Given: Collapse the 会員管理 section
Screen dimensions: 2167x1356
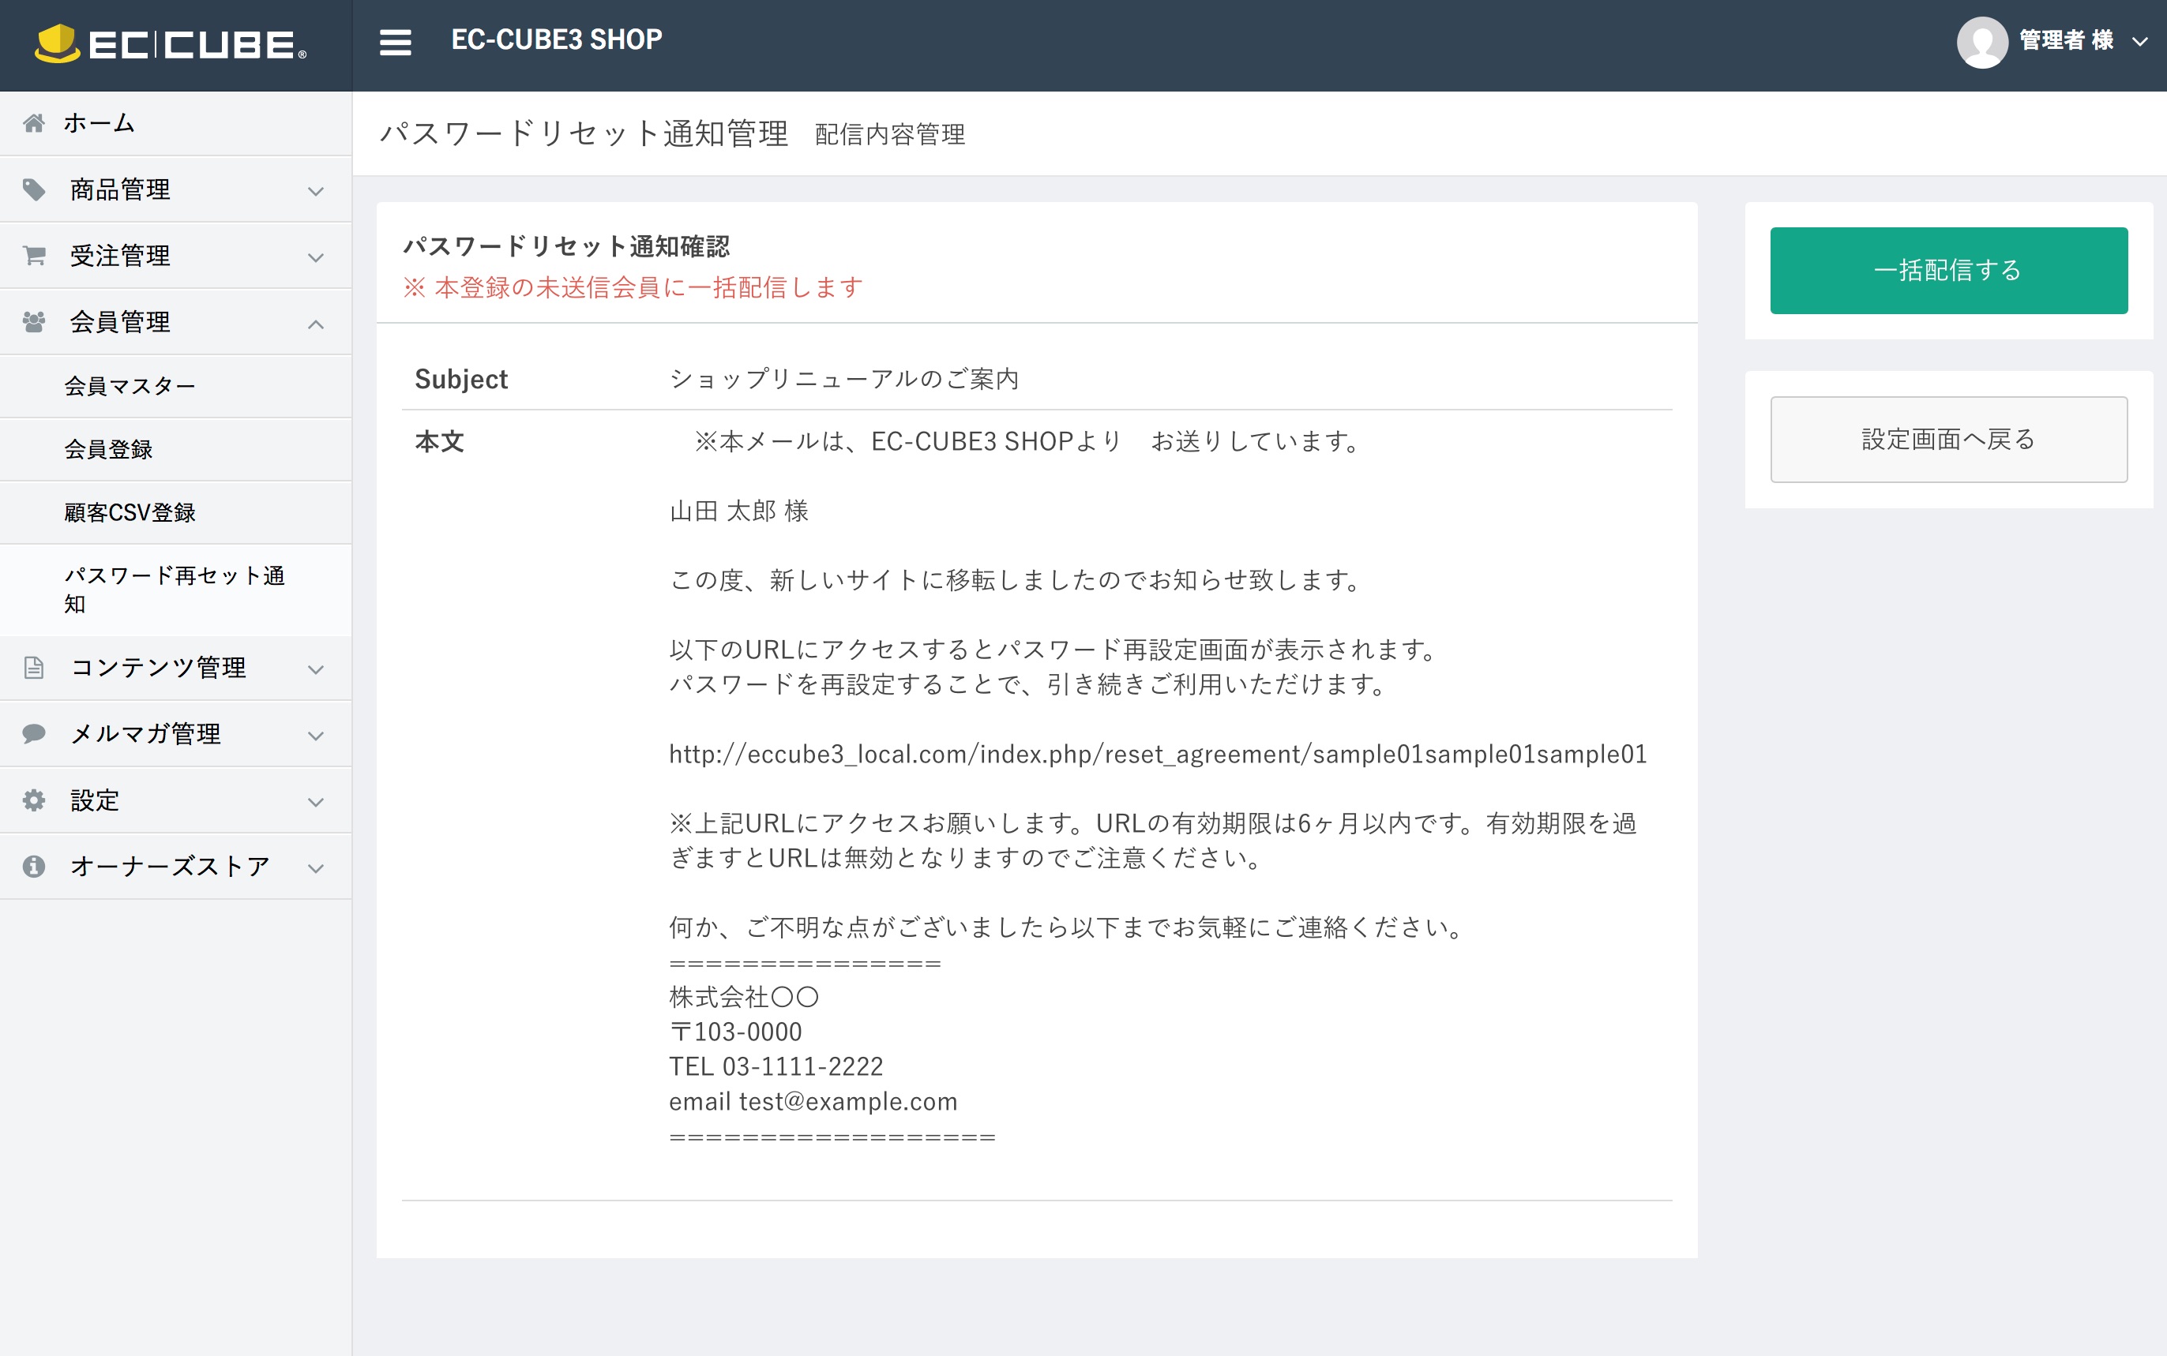Looking at the screenshot, I should pos(315,324).
